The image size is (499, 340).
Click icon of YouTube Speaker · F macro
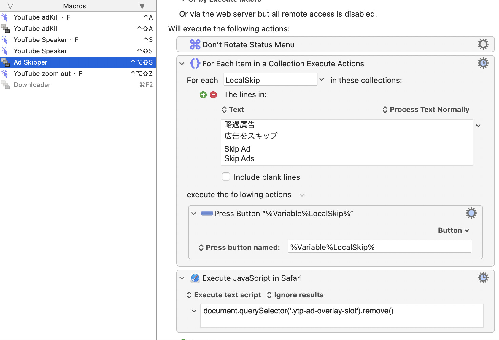[x=5, y=40]
